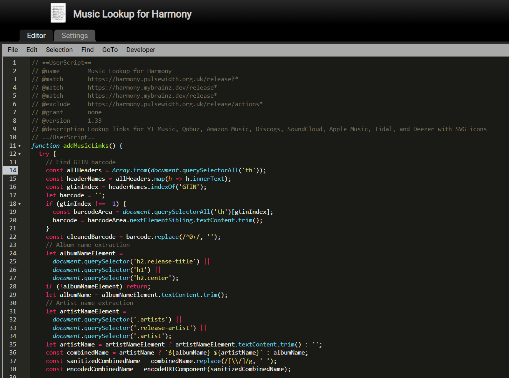Open the Selection menu
The width and height of the screenshot is (509, 378).
[59, 50]
